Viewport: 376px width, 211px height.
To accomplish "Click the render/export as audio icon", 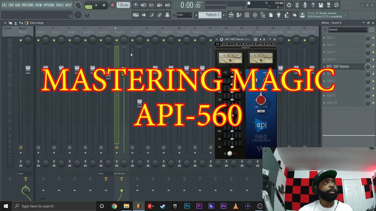I will coord(329,5).
